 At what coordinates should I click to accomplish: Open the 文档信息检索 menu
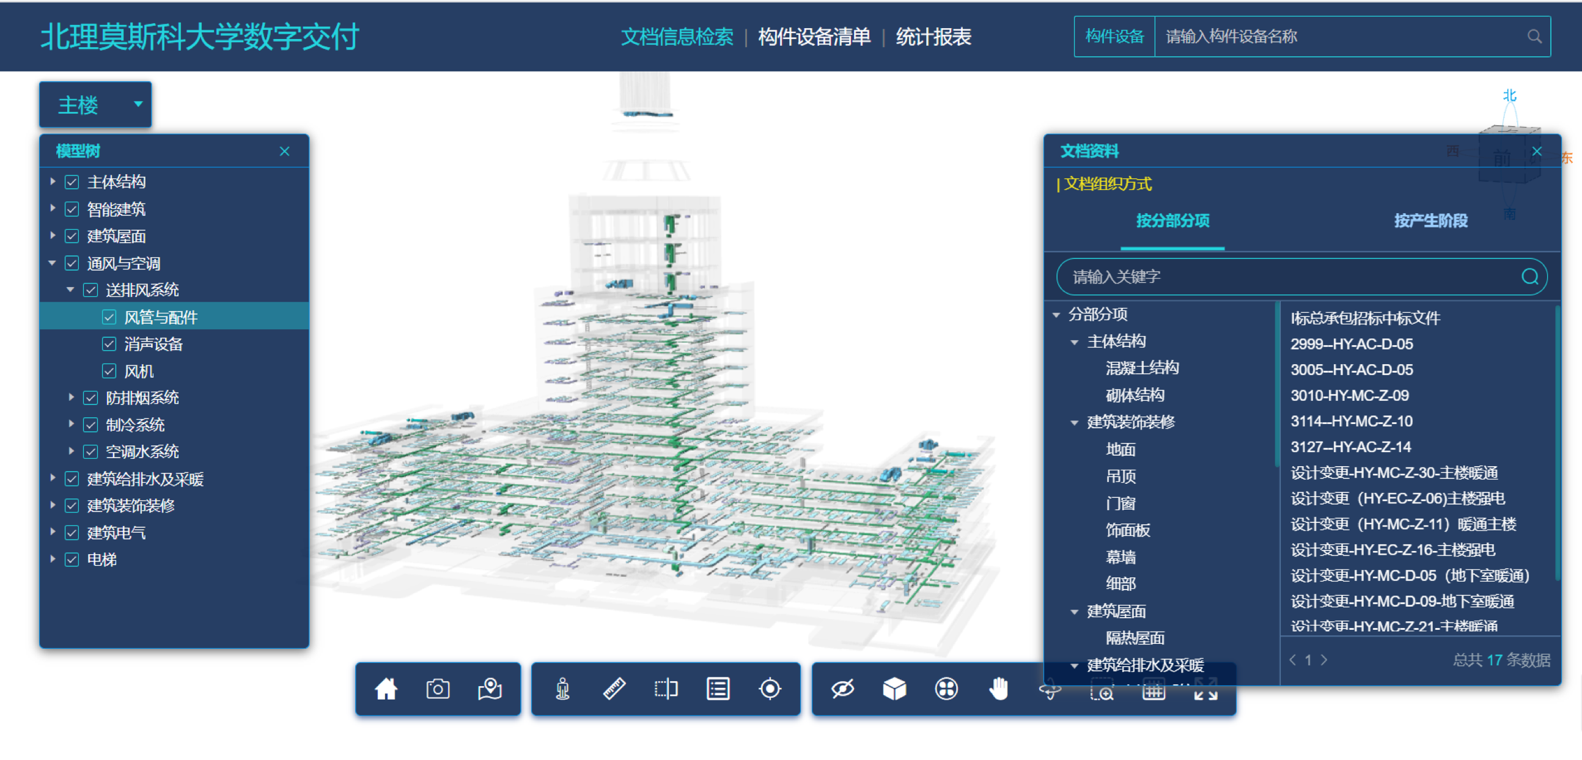pyautogui.click(x=677, y=37)
